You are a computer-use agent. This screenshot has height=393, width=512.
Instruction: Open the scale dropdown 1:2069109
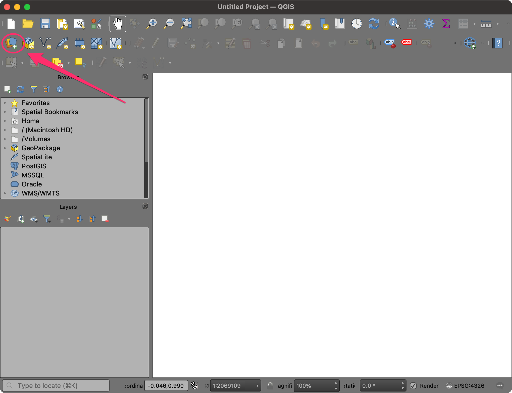pyautogui.click(x=235, y=385)
